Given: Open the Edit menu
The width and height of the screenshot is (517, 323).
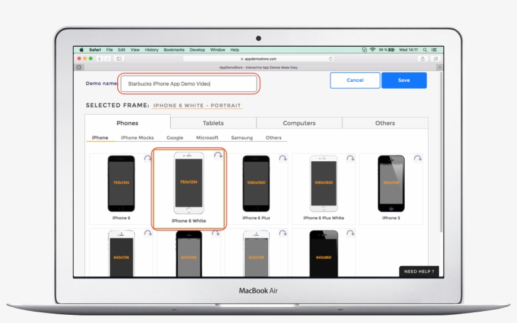Looking at the screenshot, I should pyautogui.click(x=122, y=50).
